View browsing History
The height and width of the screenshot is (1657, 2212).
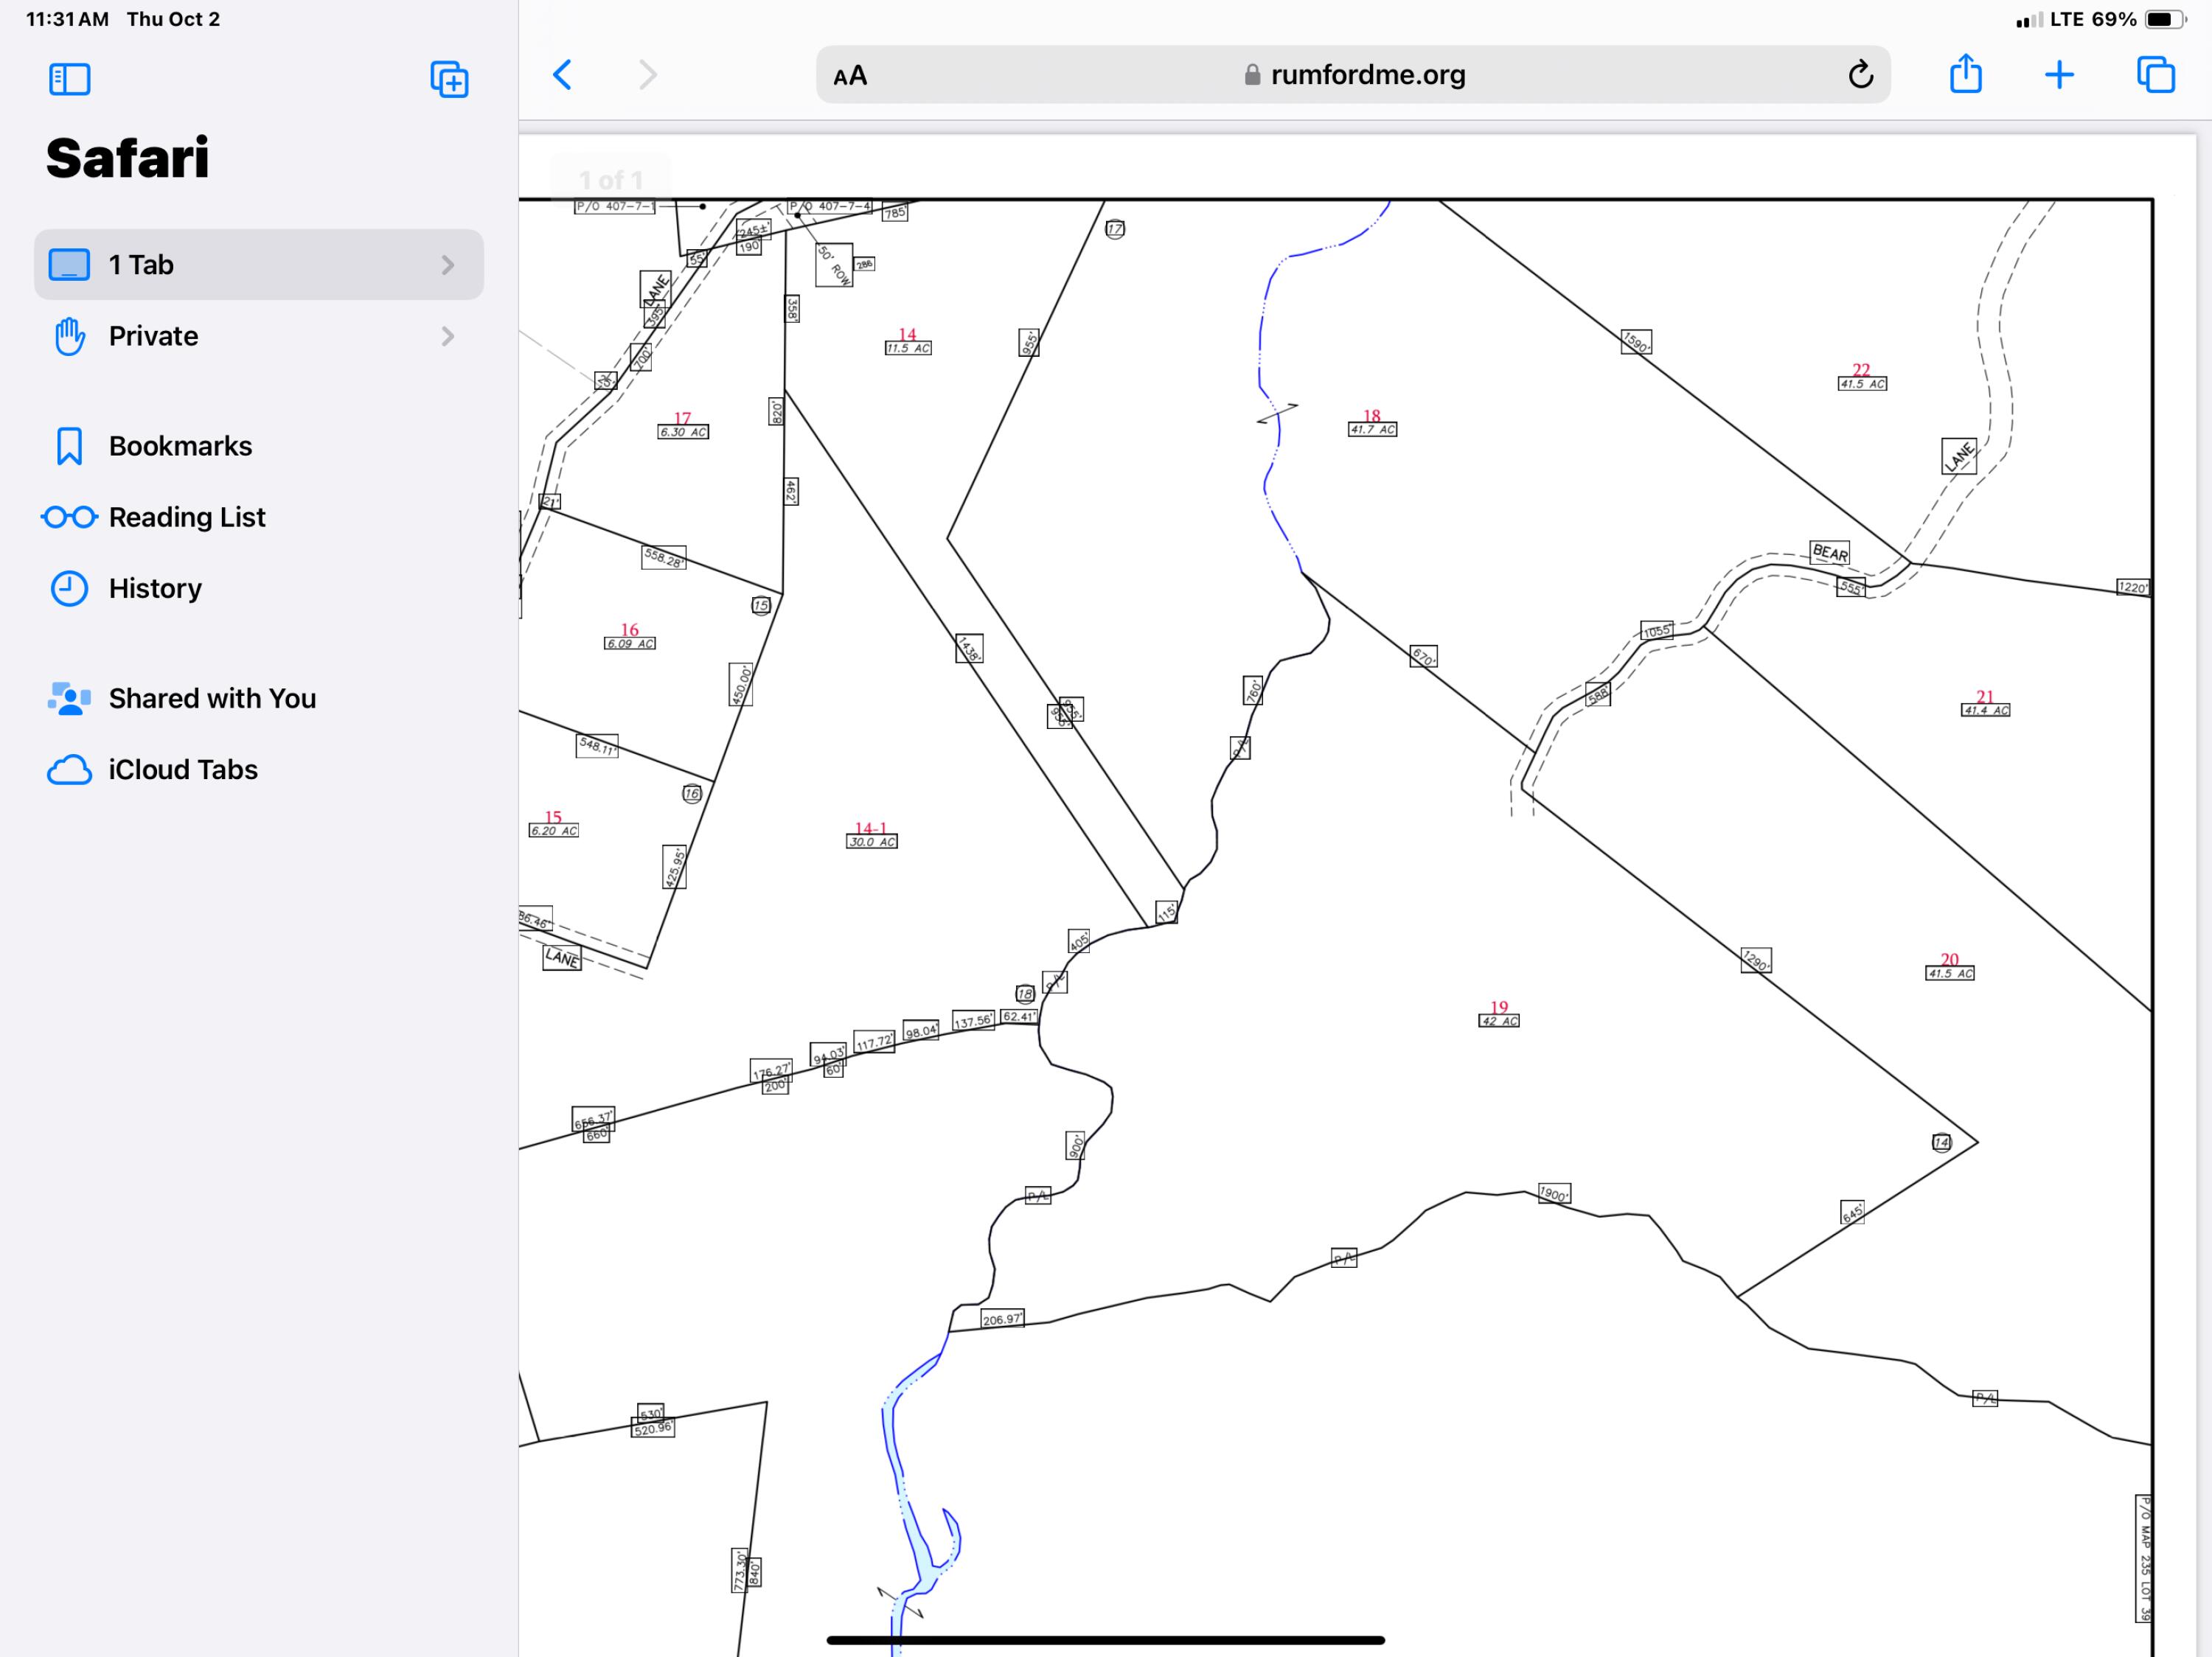(155, 589)
